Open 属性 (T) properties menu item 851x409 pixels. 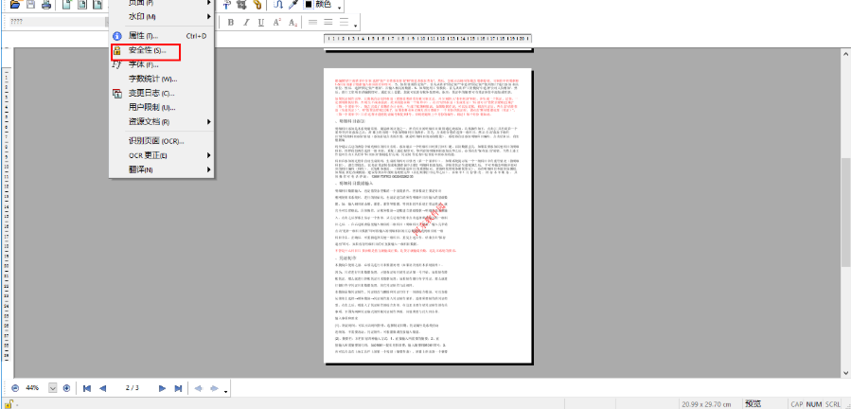coord(162,36)
